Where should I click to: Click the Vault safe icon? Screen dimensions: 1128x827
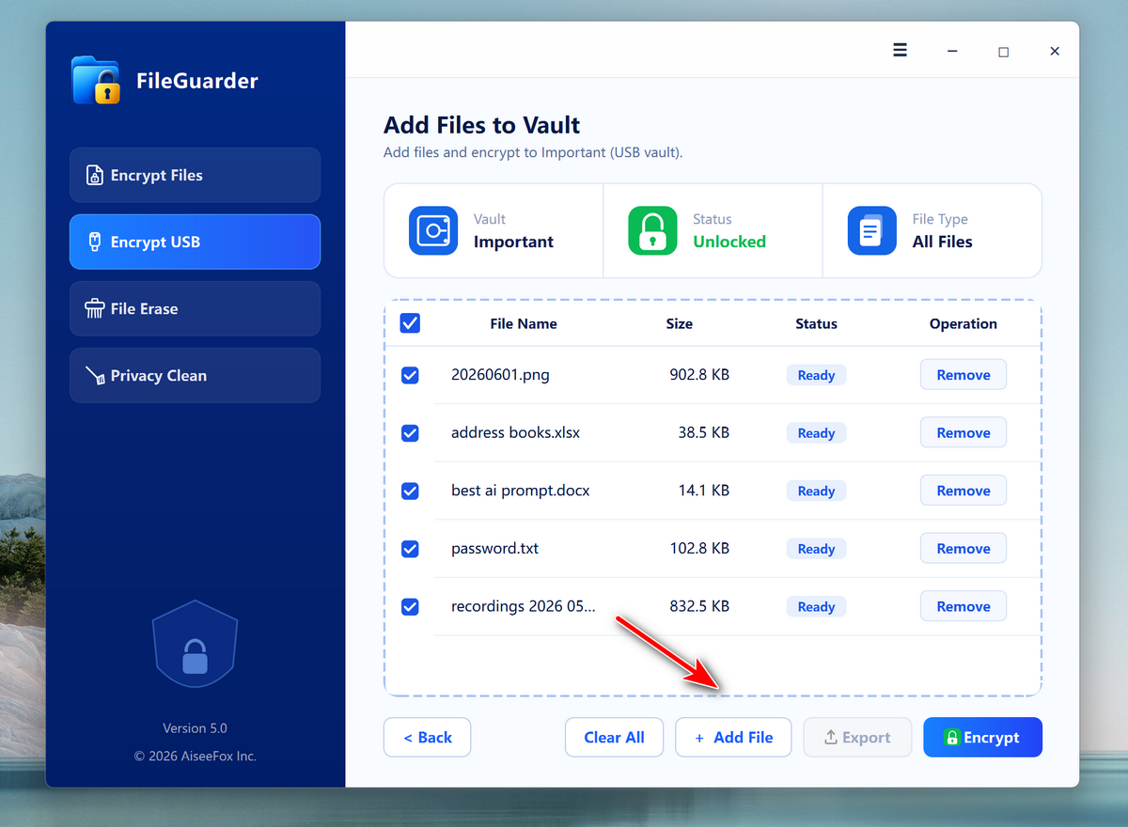pos(433,231)
